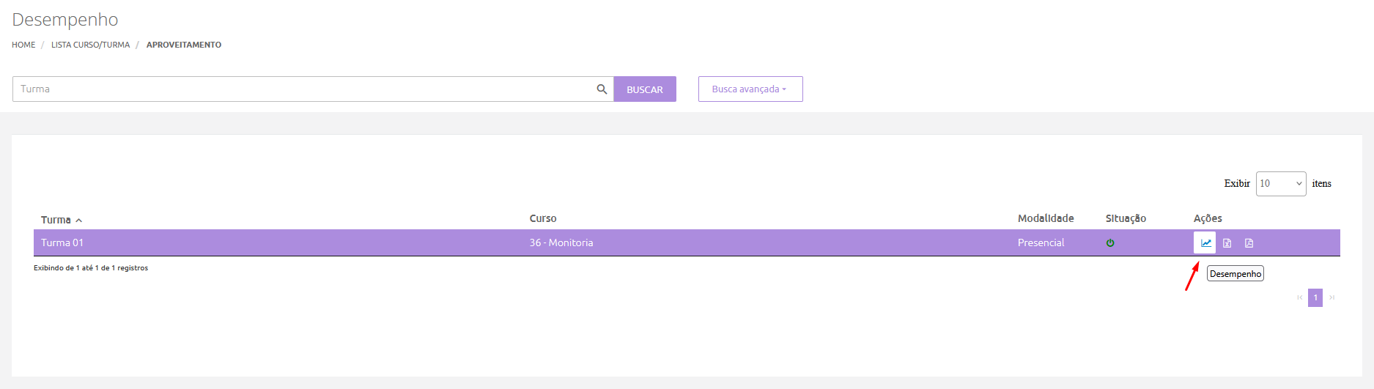The image size is (1374, 389).
Task: Go to the last page arrow
Action: 1332,297
